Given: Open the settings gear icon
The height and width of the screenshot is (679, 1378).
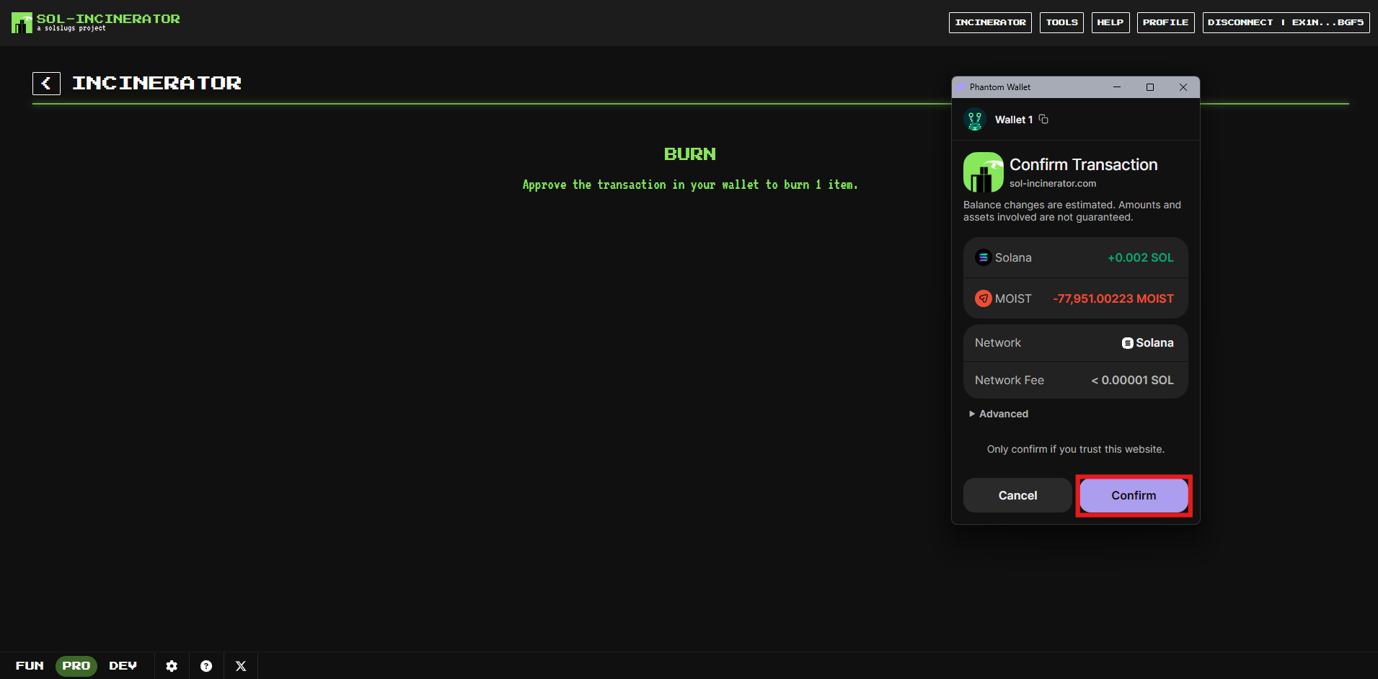Looking at the screenshot, I should [x=172, y=666].
